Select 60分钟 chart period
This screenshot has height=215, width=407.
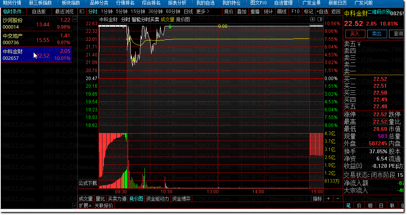pyautogui.click(x=173, y=12)
